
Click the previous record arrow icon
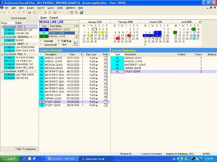click(9, 13)
